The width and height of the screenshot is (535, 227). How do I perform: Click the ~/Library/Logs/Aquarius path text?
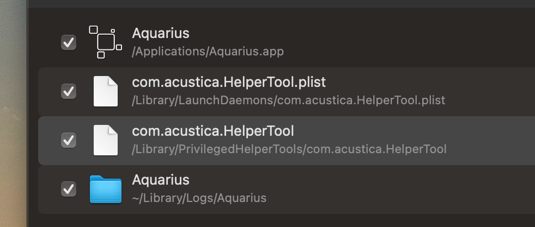[199, 198]
